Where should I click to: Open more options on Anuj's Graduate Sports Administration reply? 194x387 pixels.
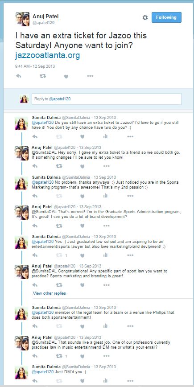[x=107, y=226]
